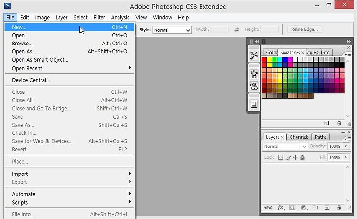Collapse the icon dock with double arrows

(257, 42)
